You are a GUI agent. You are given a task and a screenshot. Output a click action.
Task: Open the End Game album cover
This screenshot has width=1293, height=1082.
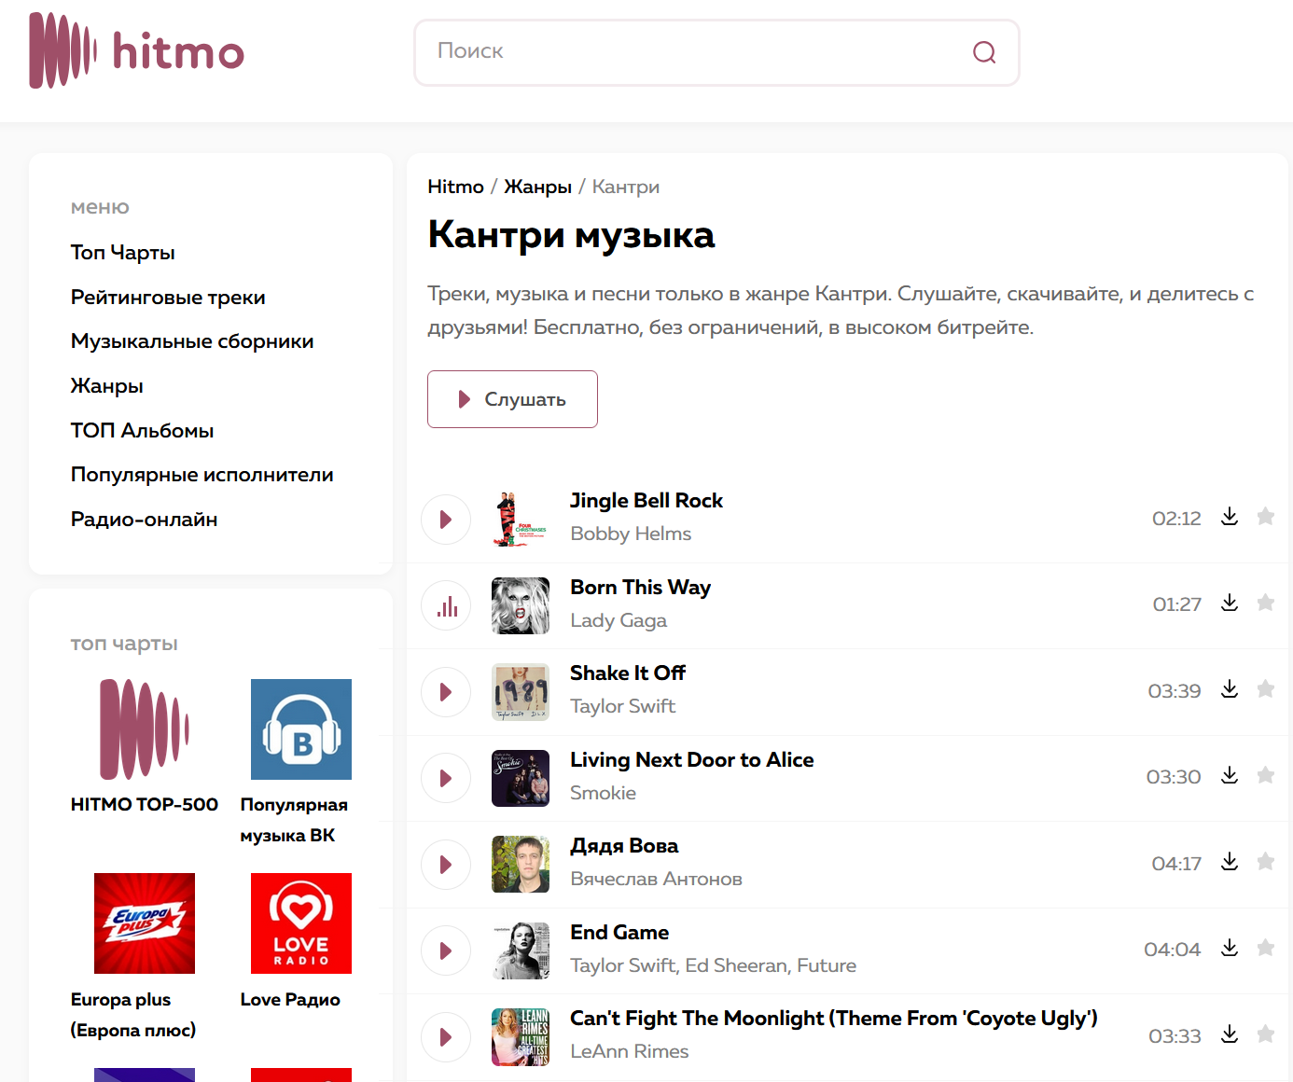pos(521,950)
